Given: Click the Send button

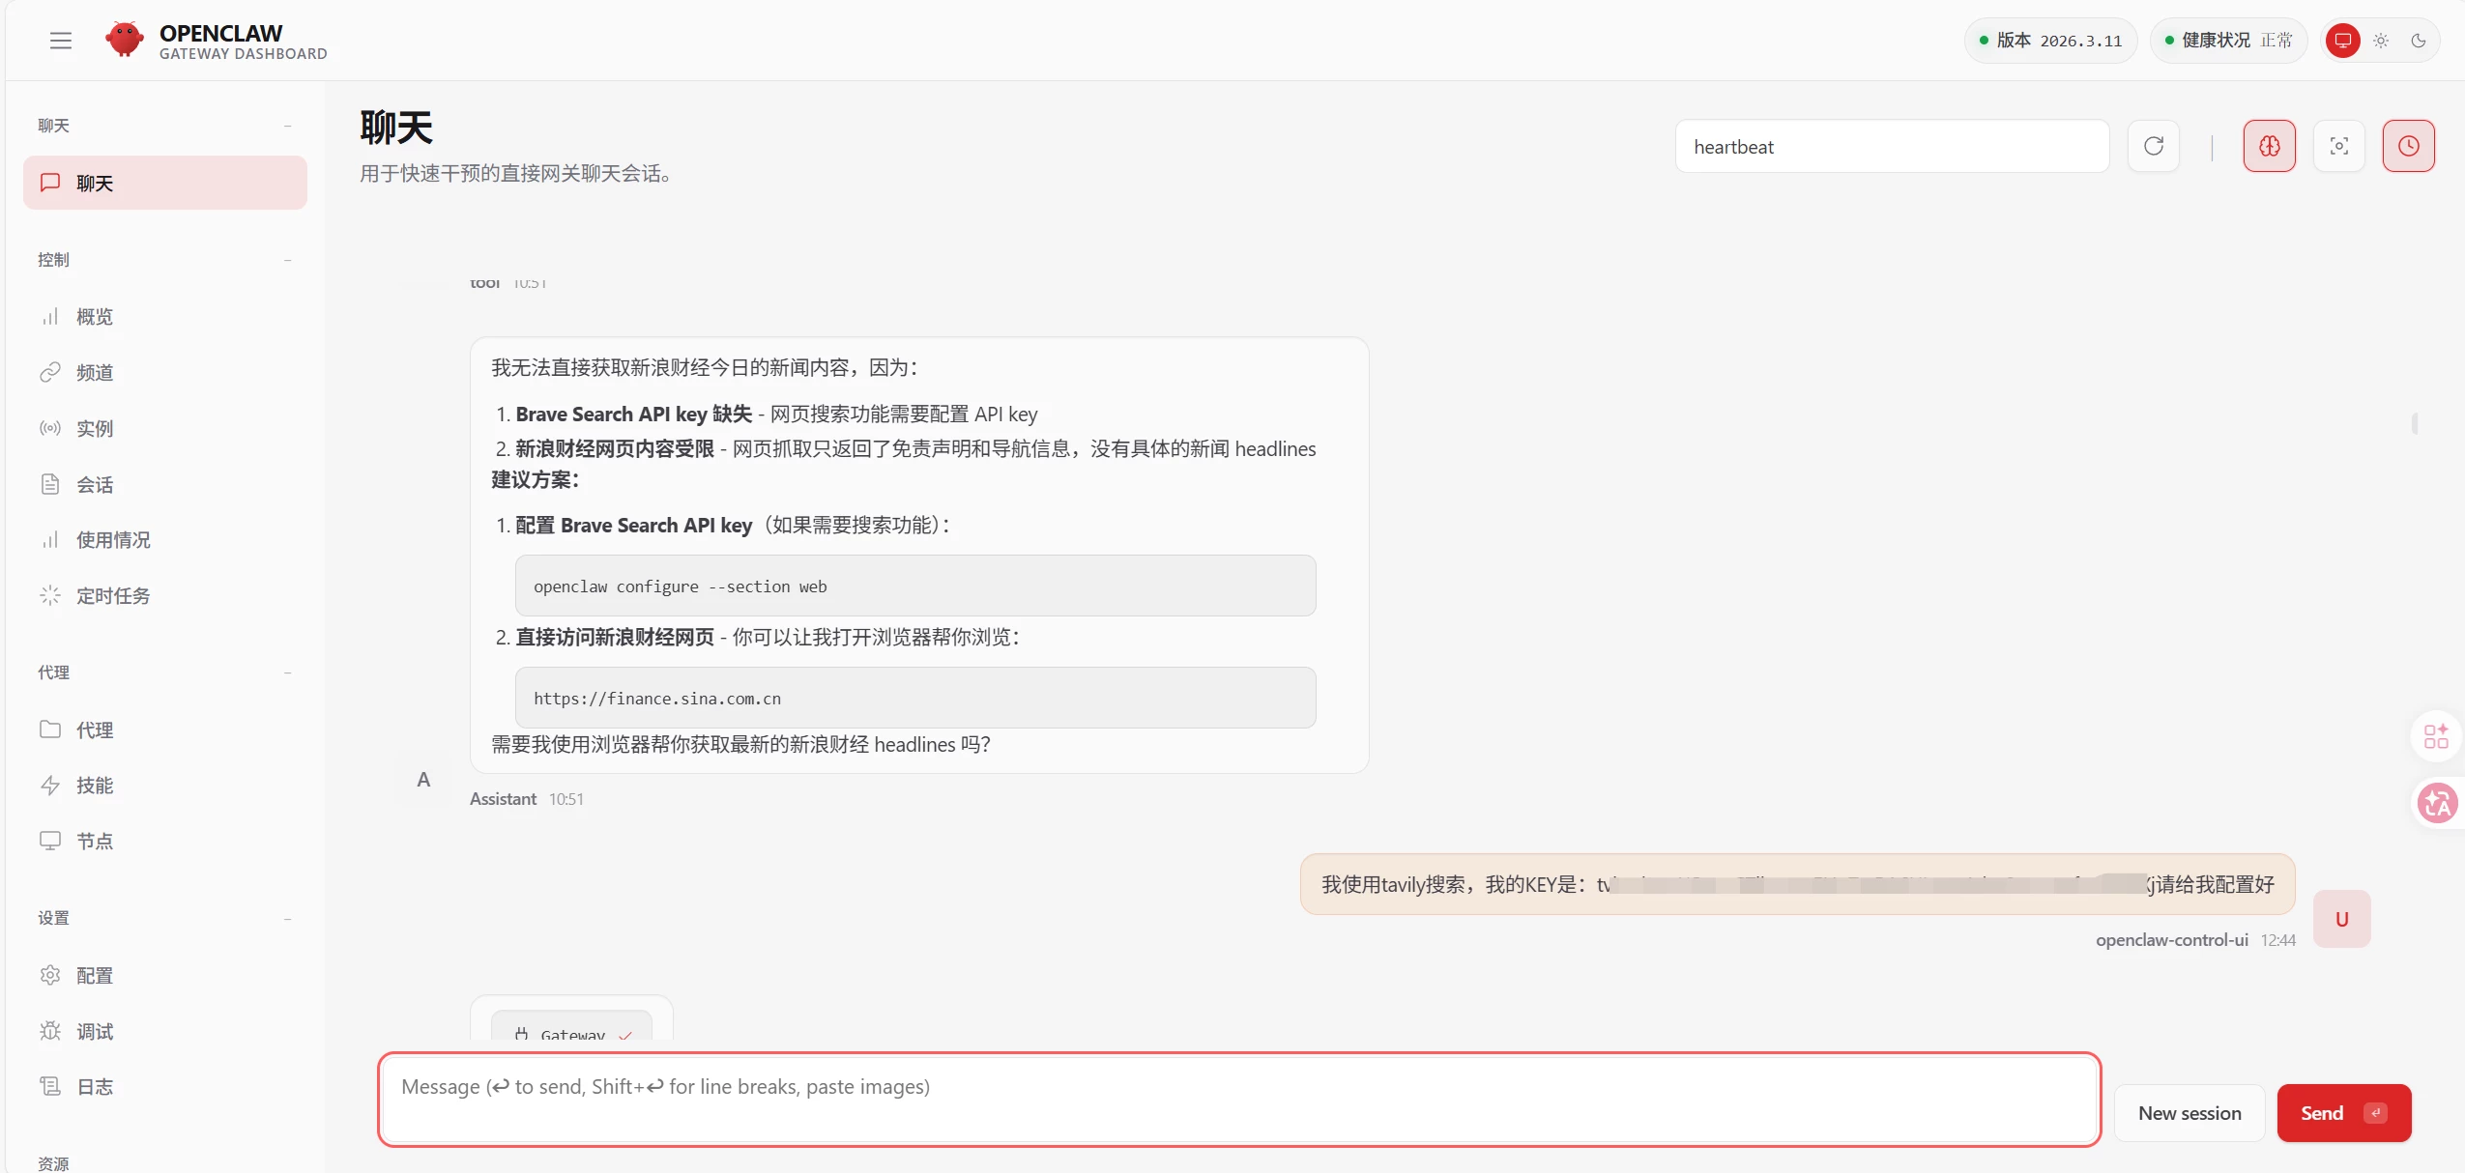Looking at the screenshot, I should click(x=2343, y=1113).
